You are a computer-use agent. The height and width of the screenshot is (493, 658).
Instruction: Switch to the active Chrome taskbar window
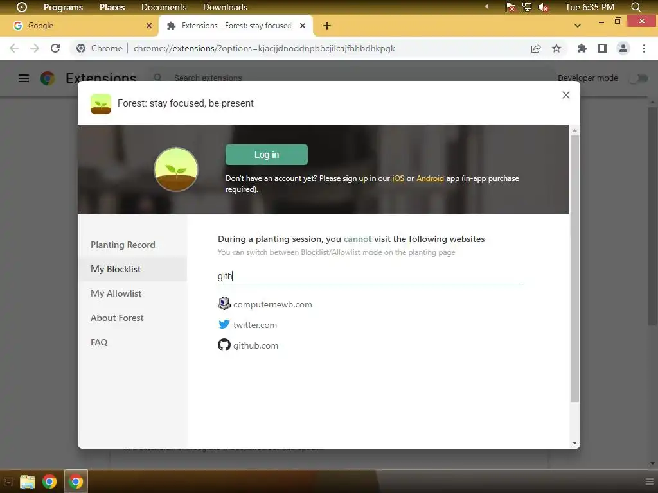coord(76,481)
